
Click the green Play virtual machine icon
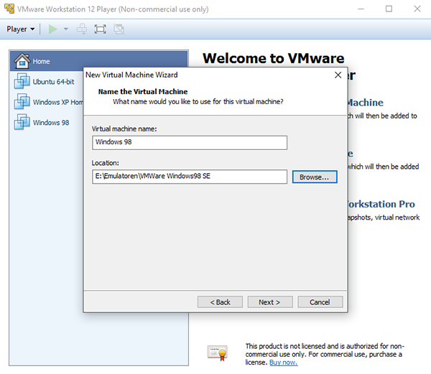coord(52,29)
